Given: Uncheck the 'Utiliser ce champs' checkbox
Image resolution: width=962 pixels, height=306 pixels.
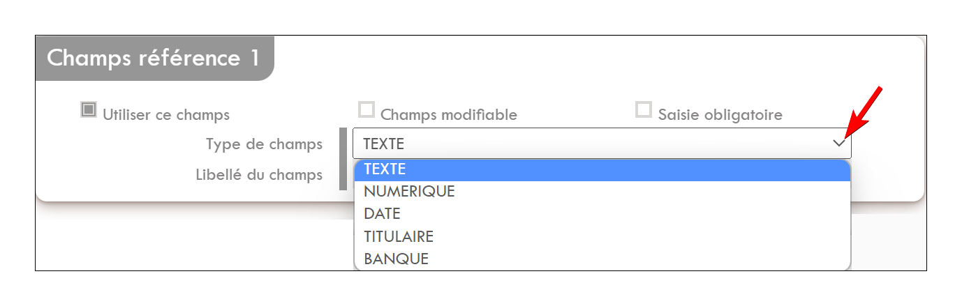Looking at the screenshot, I should (88, 110).
